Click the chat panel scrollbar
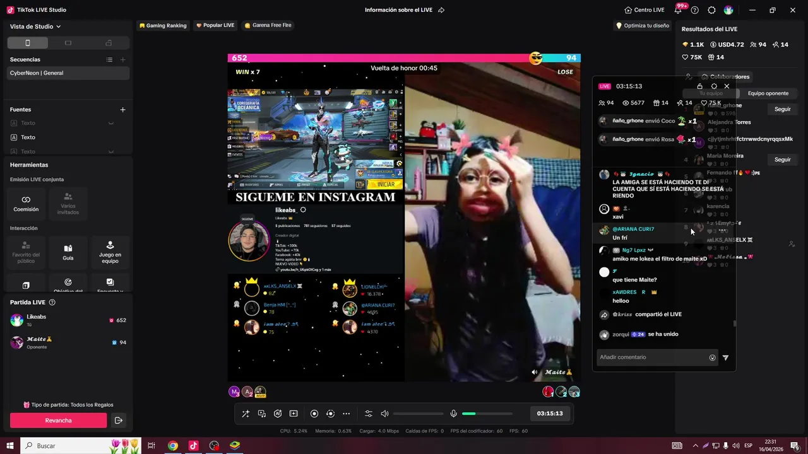 pyautogui.click(x=734, y=323)
